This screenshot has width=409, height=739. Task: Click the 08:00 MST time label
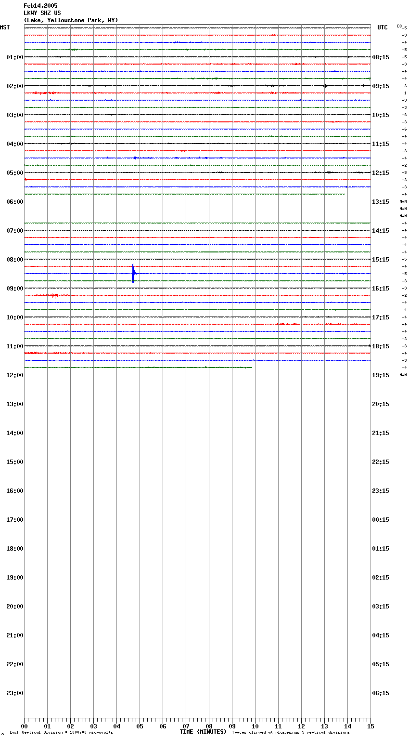[x=15, y=260]
